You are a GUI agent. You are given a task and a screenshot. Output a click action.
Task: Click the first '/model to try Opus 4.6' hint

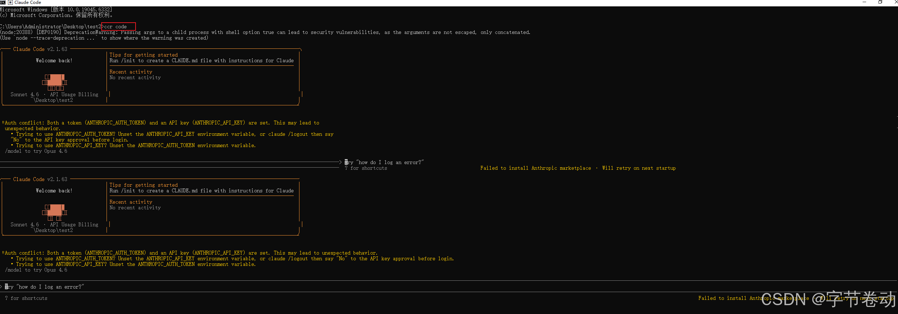[x=36, y=151]
